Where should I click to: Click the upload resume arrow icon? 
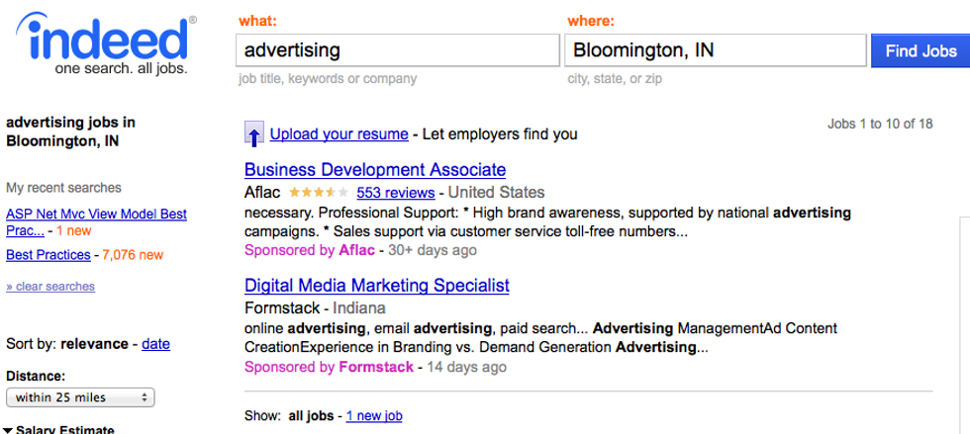click(x=254, y=134)
